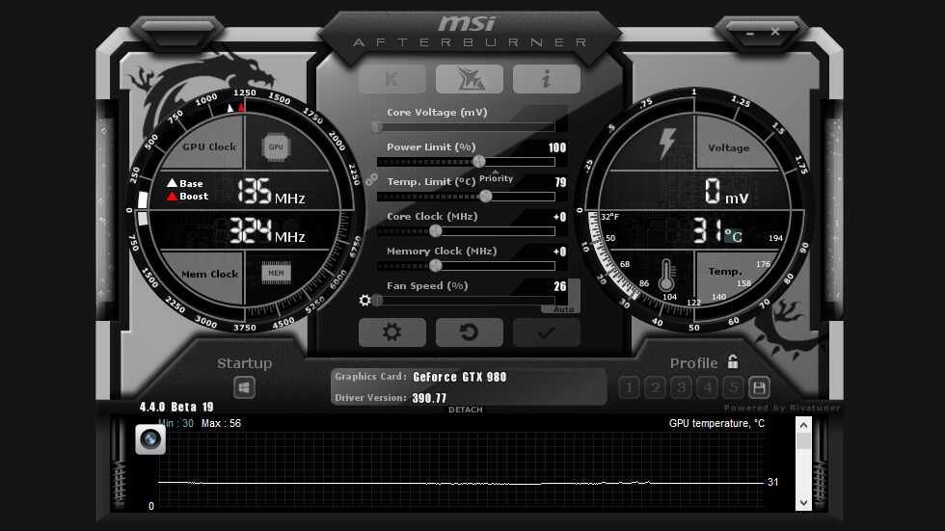Image resolution: width=945 pixels, height=531 pixels.
Task: Open settings with the gear button
Action: 391,332
